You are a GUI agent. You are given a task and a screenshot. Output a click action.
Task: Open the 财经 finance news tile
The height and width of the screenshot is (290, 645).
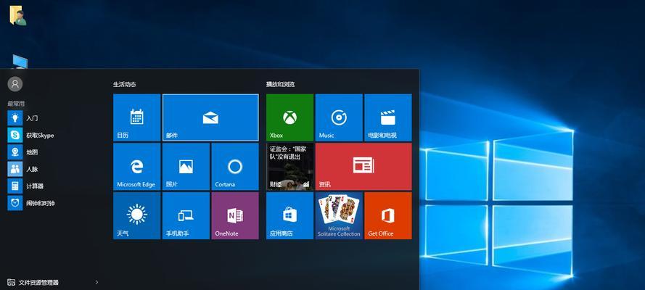289,166
